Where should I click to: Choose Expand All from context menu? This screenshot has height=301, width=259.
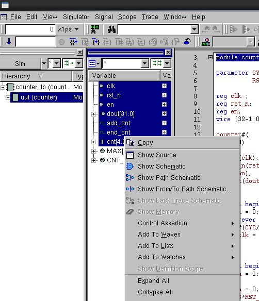point(182,281)
